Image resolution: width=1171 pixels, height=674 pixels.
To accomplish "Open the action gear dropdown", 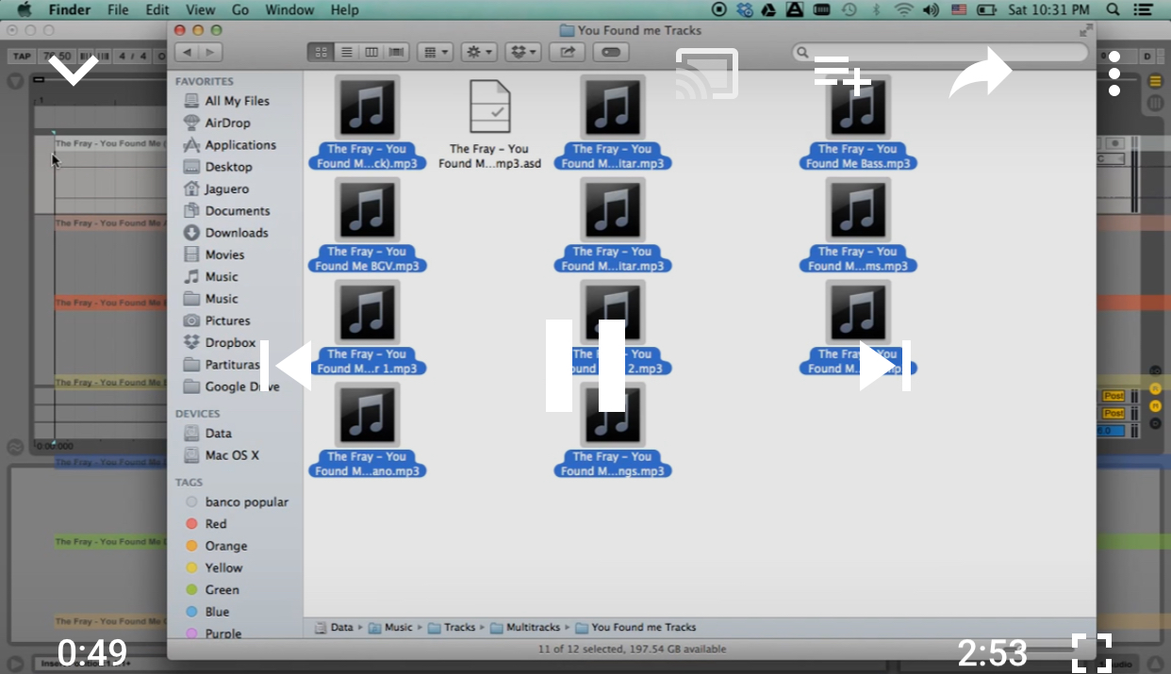I will point(478,52).
